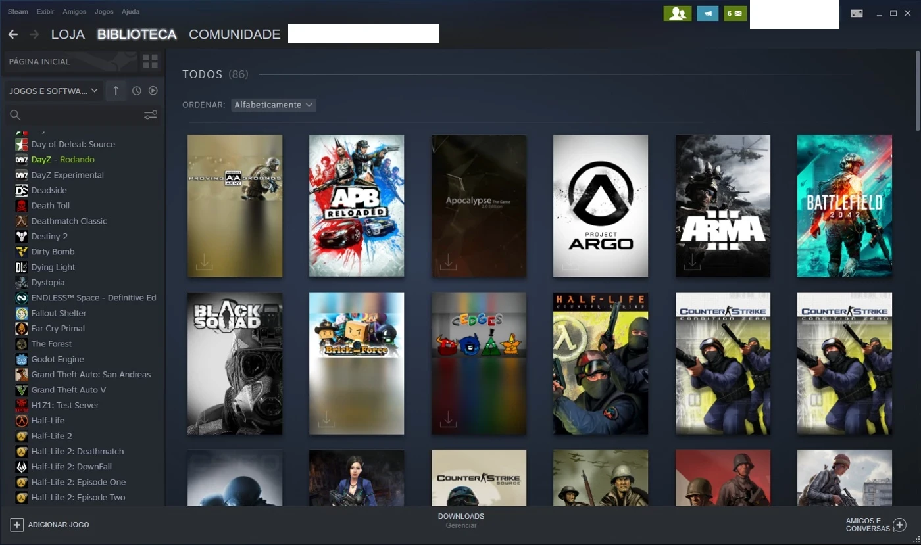Screen dimensions: 921x545
Task: Go back using the back arrow
Action: (x=12, y=34)
